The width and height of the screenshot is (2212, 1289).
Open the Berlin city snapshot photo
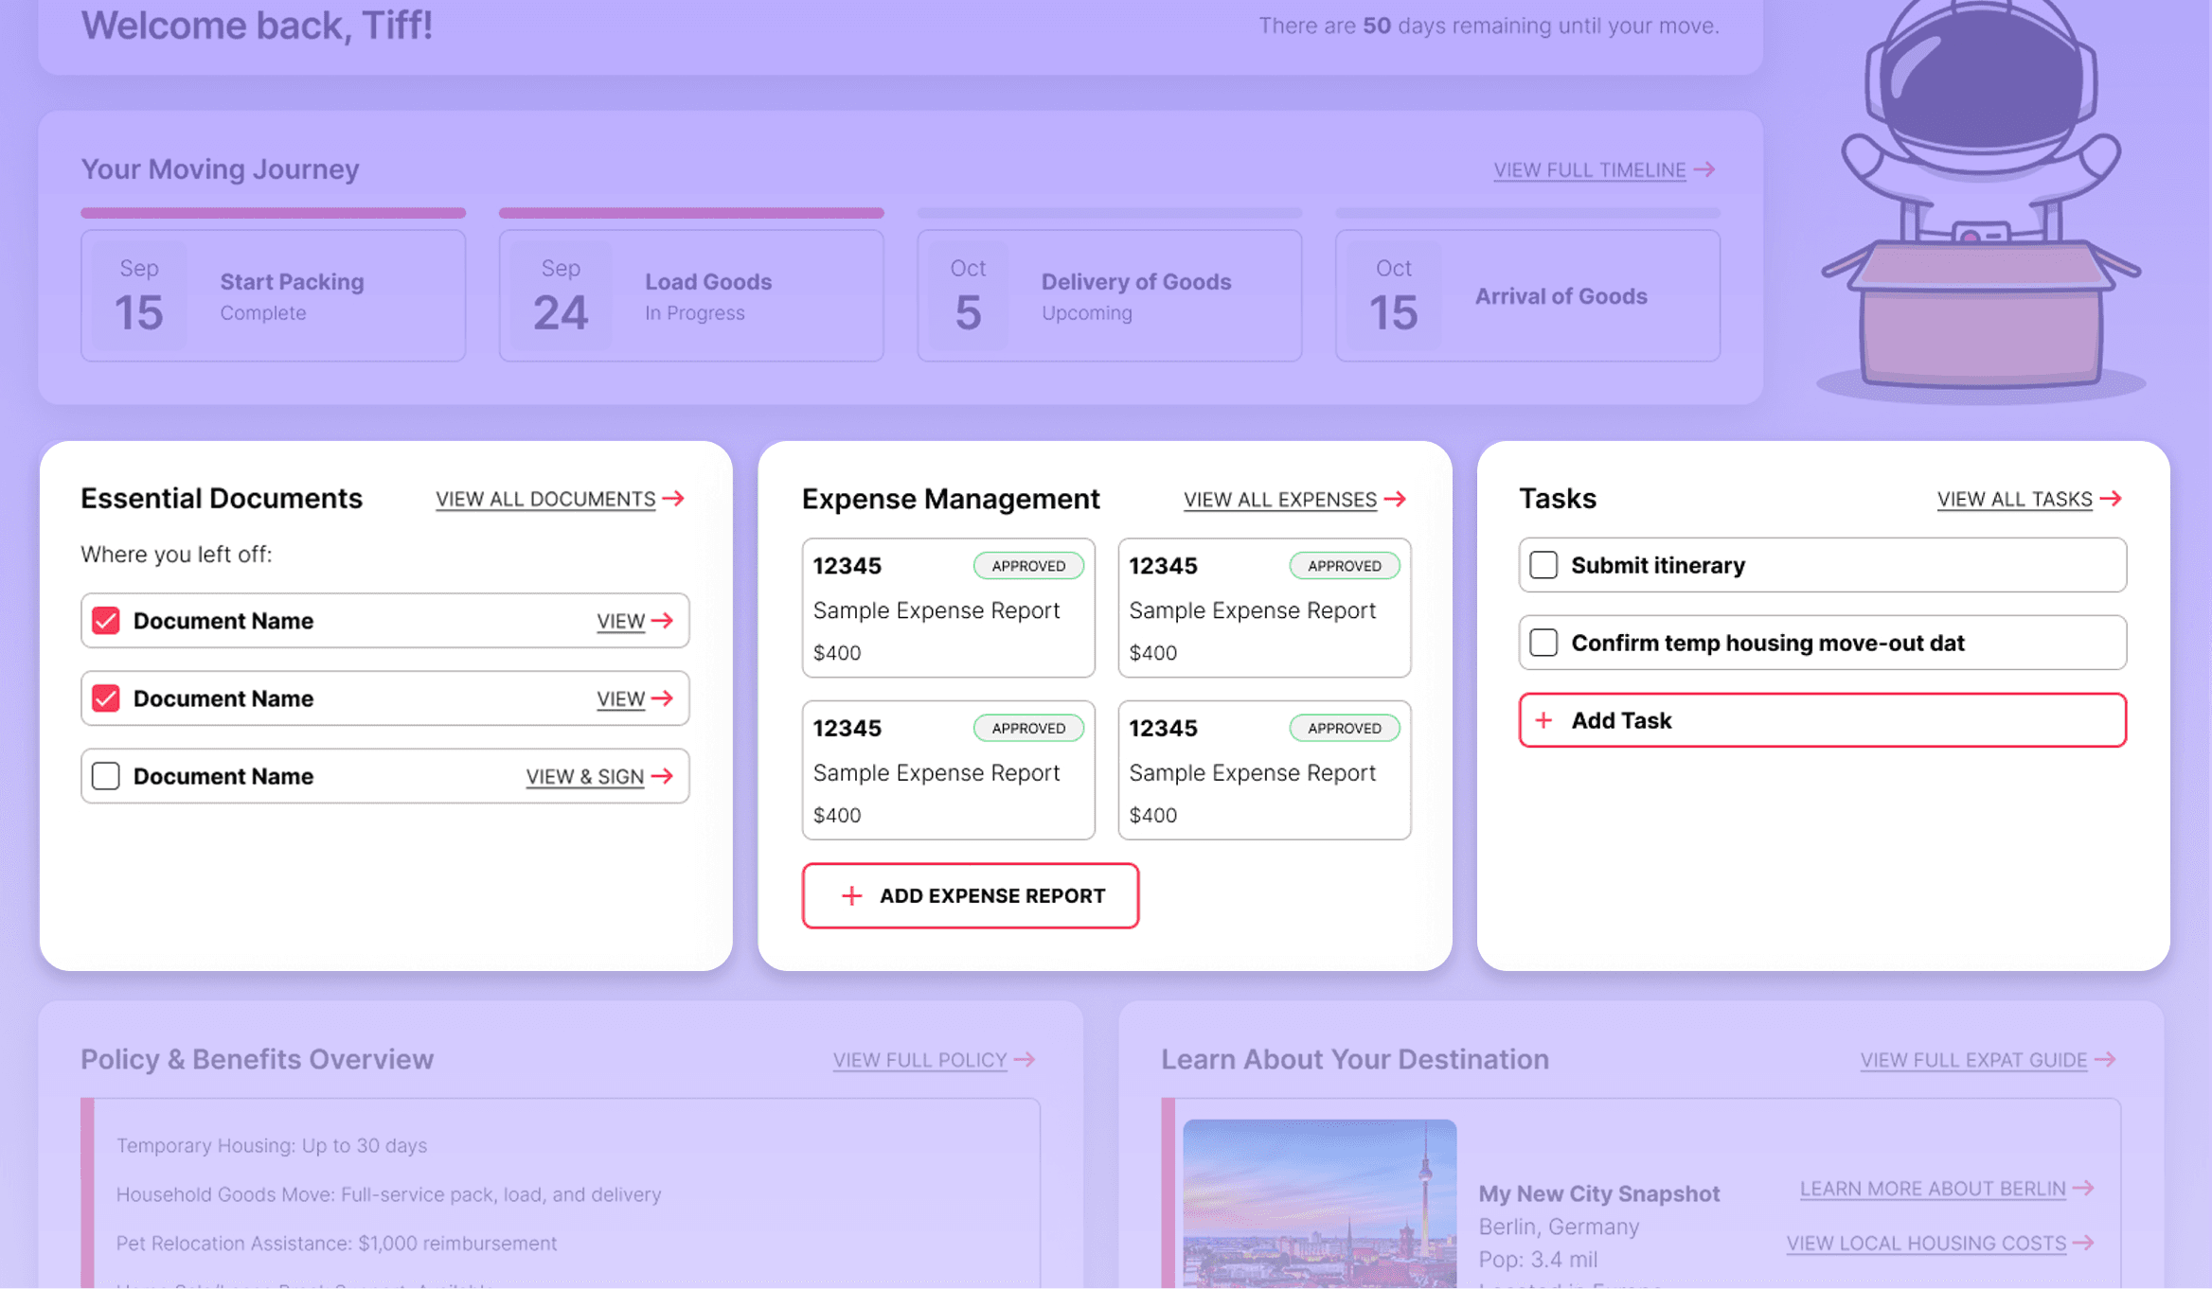(1319, 1202)
